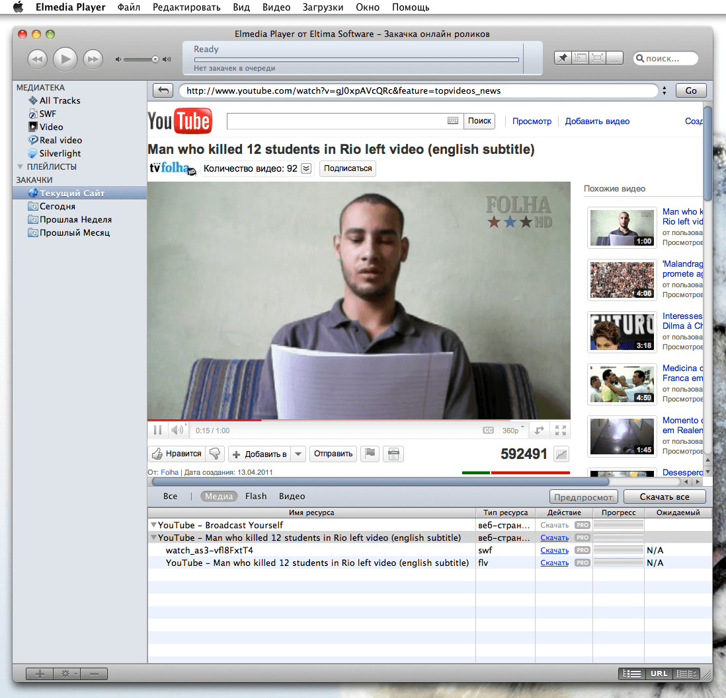Click the view statistics chart icon

pyautogui.click(x=561, y=454)
